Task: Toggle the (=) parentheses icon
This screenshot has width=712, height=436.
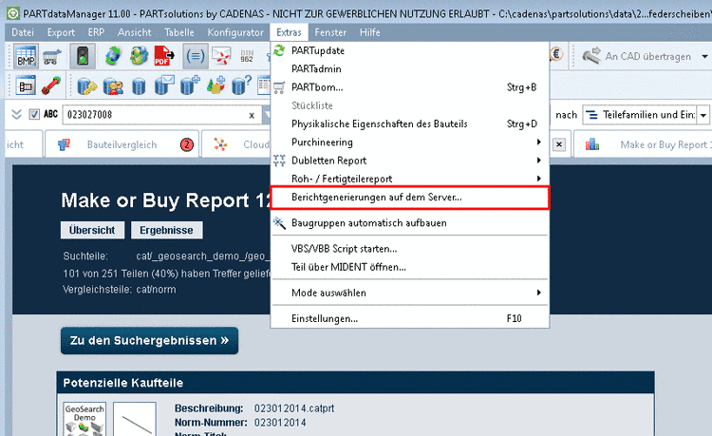Action: 196,56
